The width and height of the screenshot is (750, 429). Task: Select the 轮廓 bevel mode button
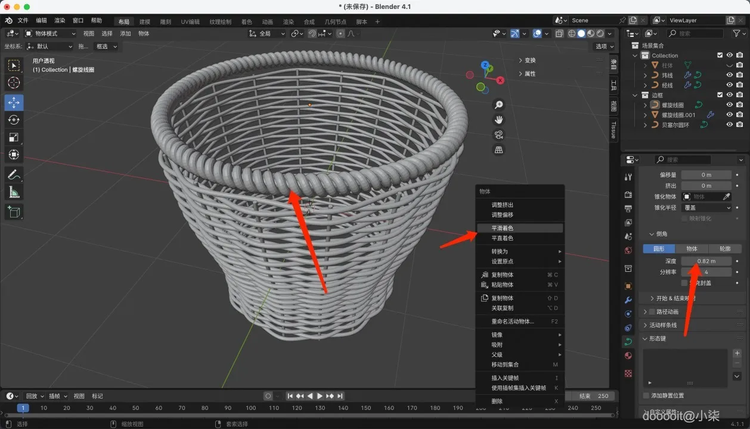[724, 248]
